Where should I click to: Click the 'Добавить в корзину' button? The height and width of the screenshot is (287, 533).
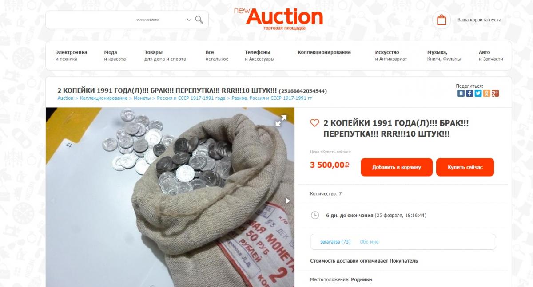click(x=397, y=167)
